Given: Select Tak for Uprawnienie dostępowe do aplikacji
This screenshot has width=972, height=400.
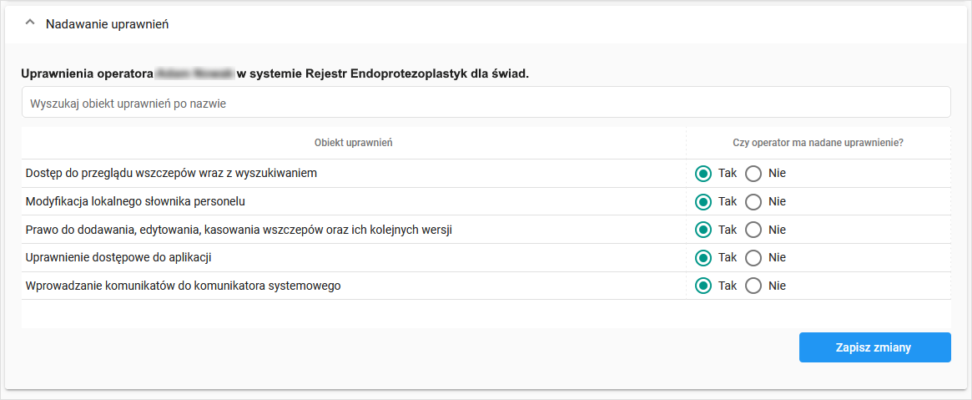Looking at the screenshot, I should pyautogui.click(x=703, y=257).
